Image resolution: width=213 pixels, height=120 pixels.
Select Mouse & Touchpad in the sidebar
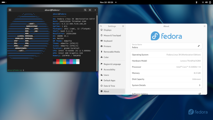[112, 36]
